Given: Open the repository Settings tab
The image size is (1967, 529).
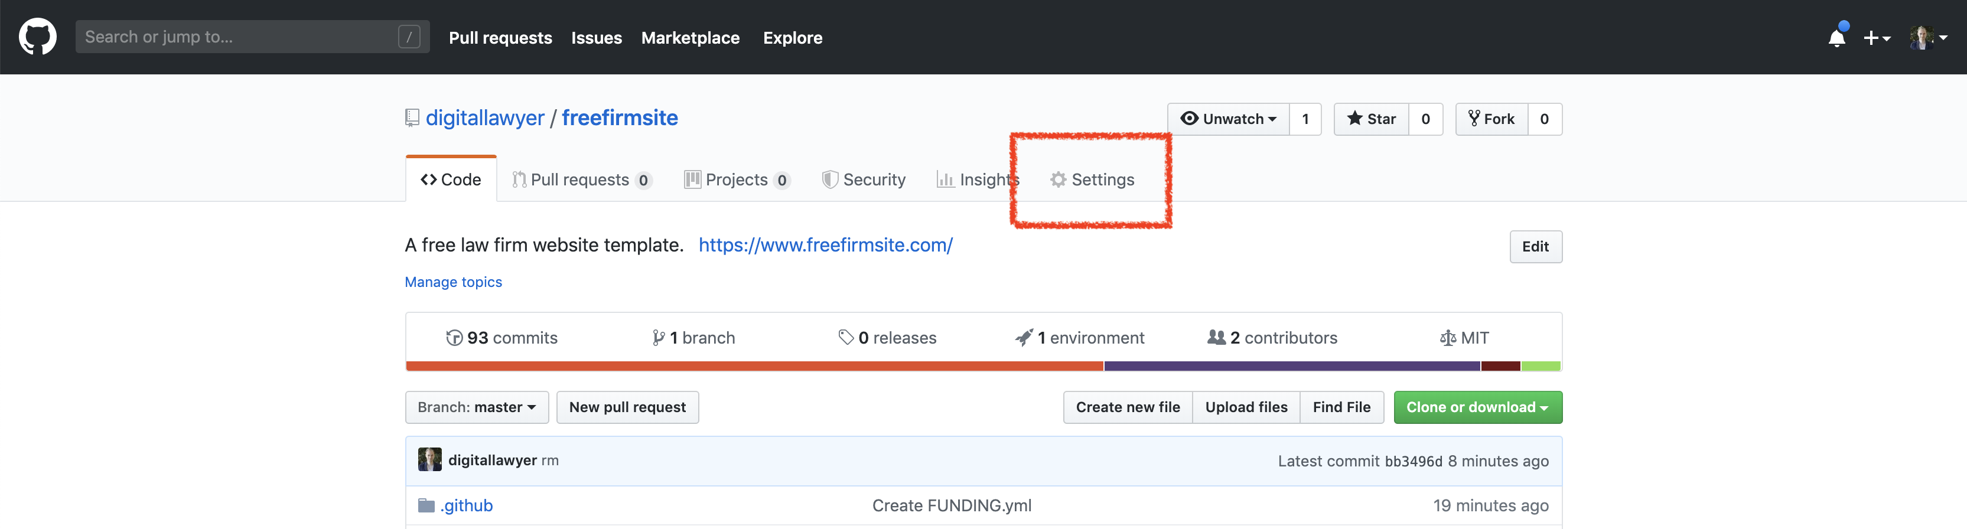Looking at the screenshot, I should [1092, 179].
